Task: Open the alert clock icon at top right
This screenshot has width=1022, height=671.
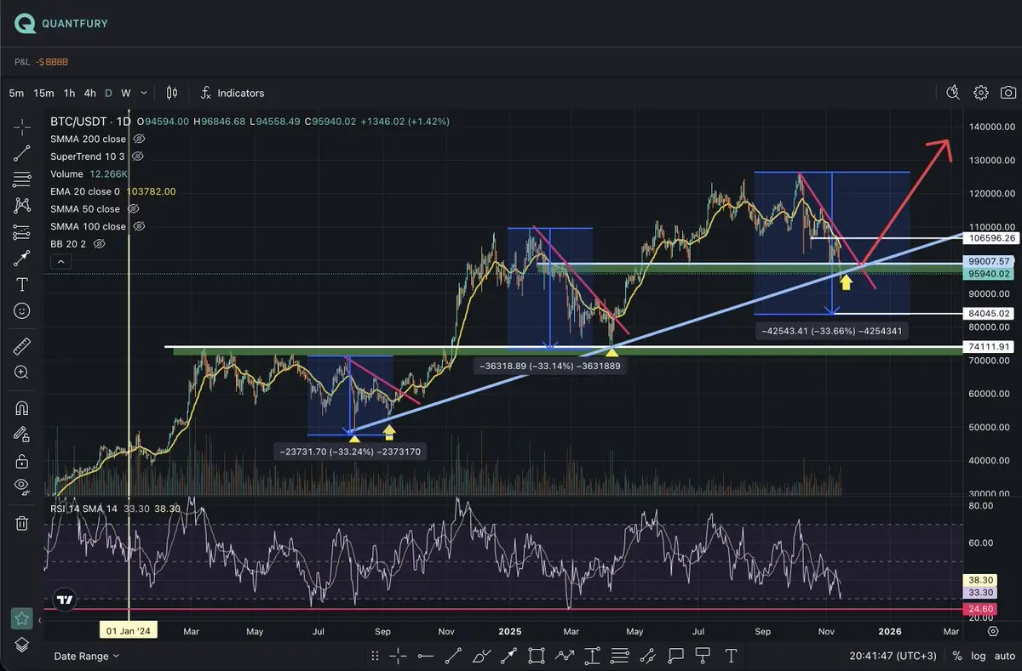Action: tap(953, 93)
